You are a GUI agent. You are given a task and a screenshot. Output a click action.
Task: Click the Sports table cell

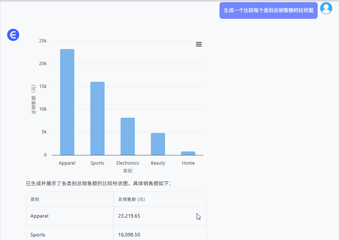click(70, 233)
